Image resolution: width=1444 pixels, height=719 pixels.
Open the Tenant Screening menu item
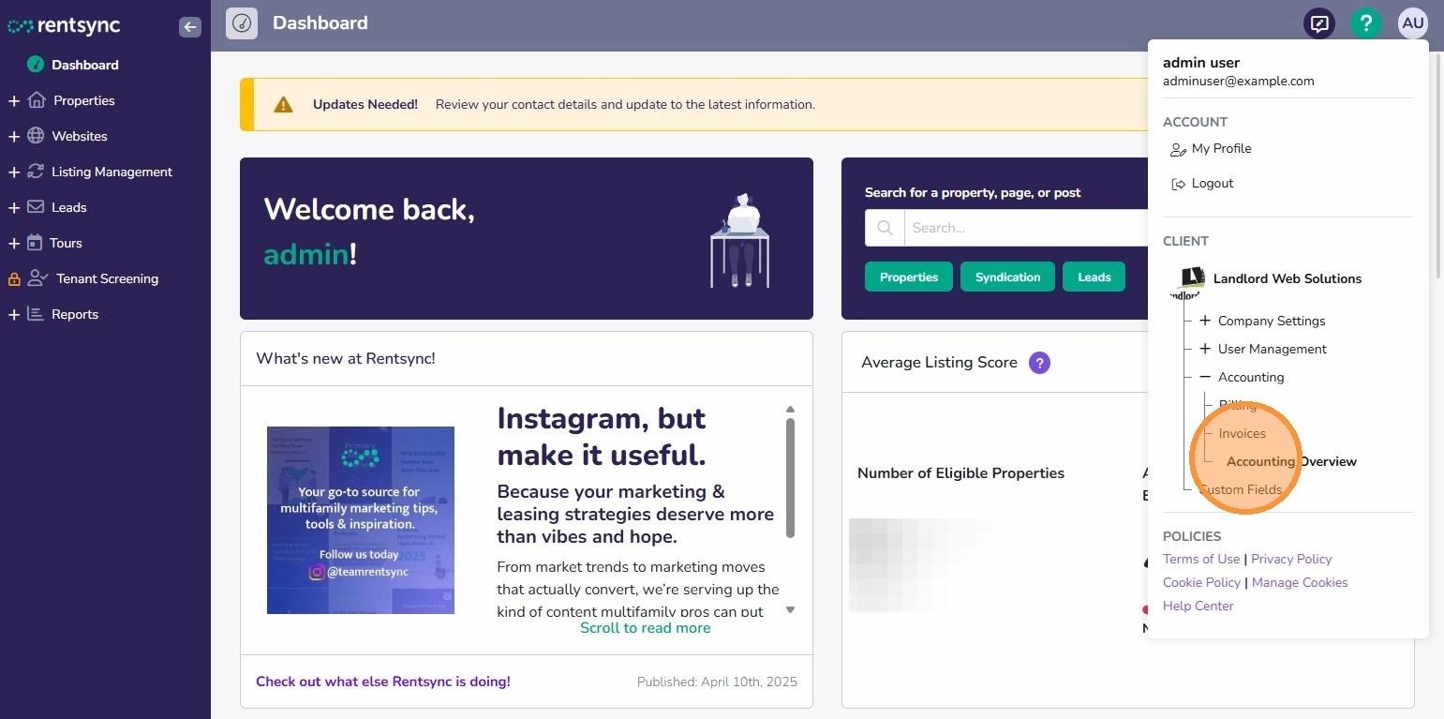(x=107, y=278)
